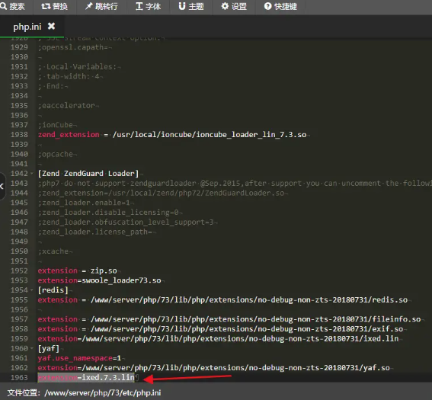
Task: Click the search magnifier icon
Action: pos(4,6)
